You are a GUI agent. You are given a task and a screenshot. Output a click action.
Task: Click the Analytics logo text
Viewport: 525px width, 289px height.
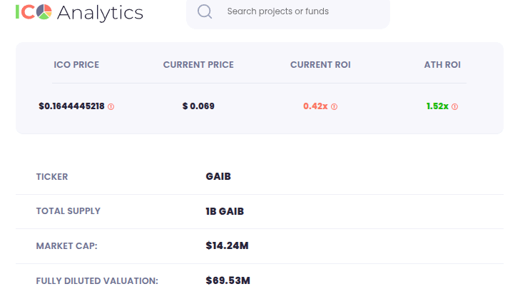[99, 12]
